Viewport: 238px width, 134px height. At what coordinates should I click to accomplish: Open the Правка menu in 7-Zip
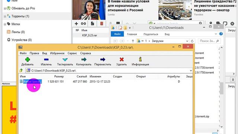(34, 53)
